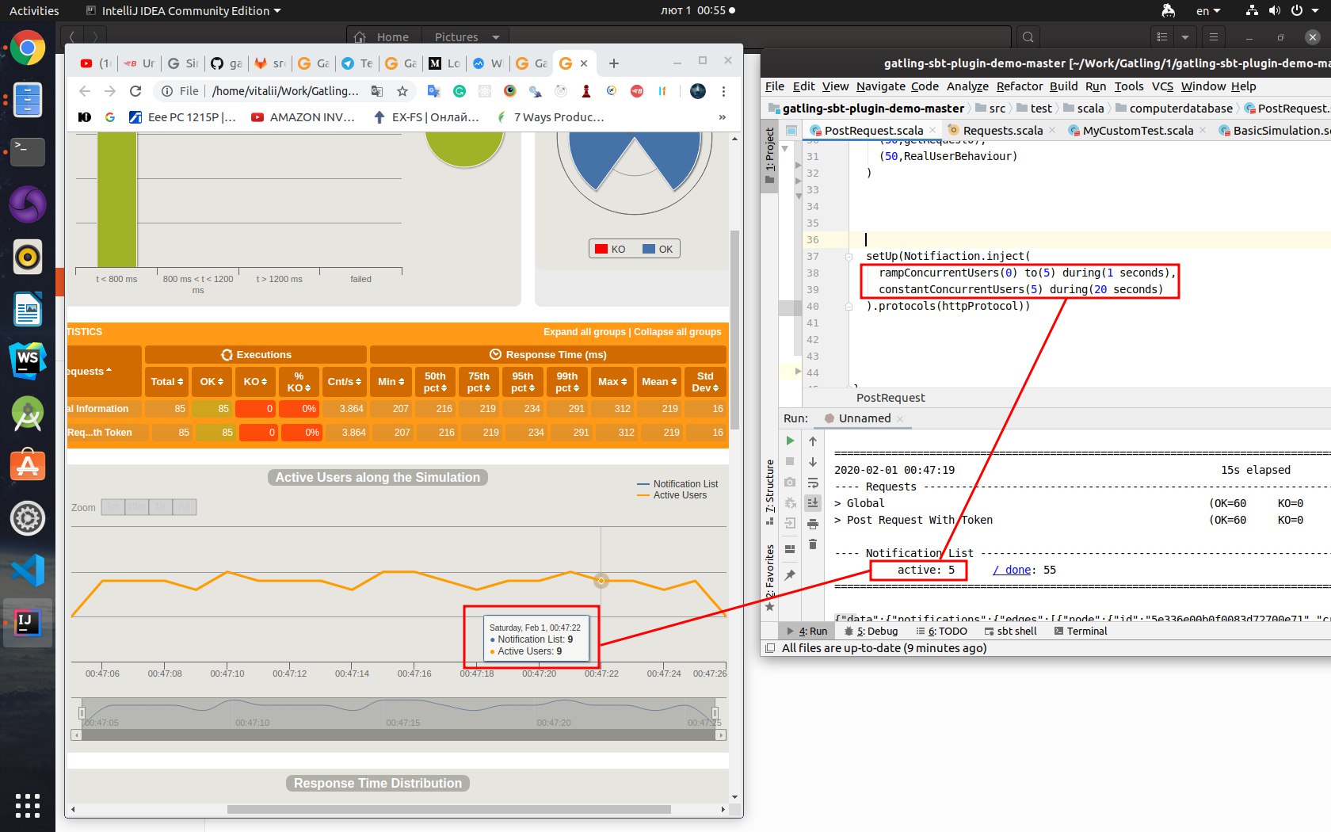Screen dimensions: 1331x832
Task: Click the Chrome horizontal page scrollbar
Action: [x=448, y=810]
